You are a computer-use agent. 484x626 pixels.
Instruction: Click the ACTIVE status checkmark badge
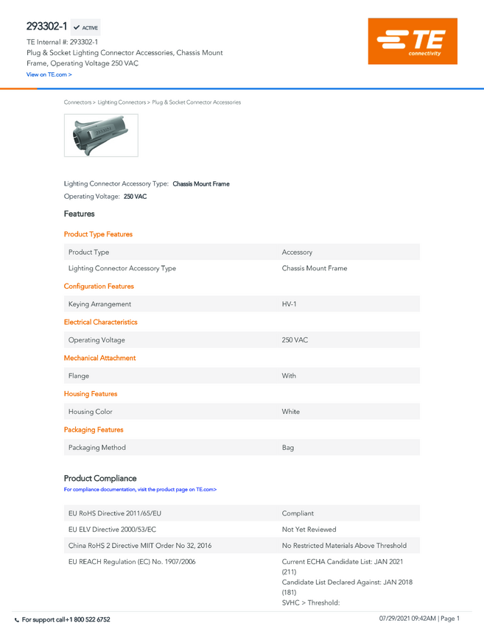pyautogui.click(x=85, y=27)
